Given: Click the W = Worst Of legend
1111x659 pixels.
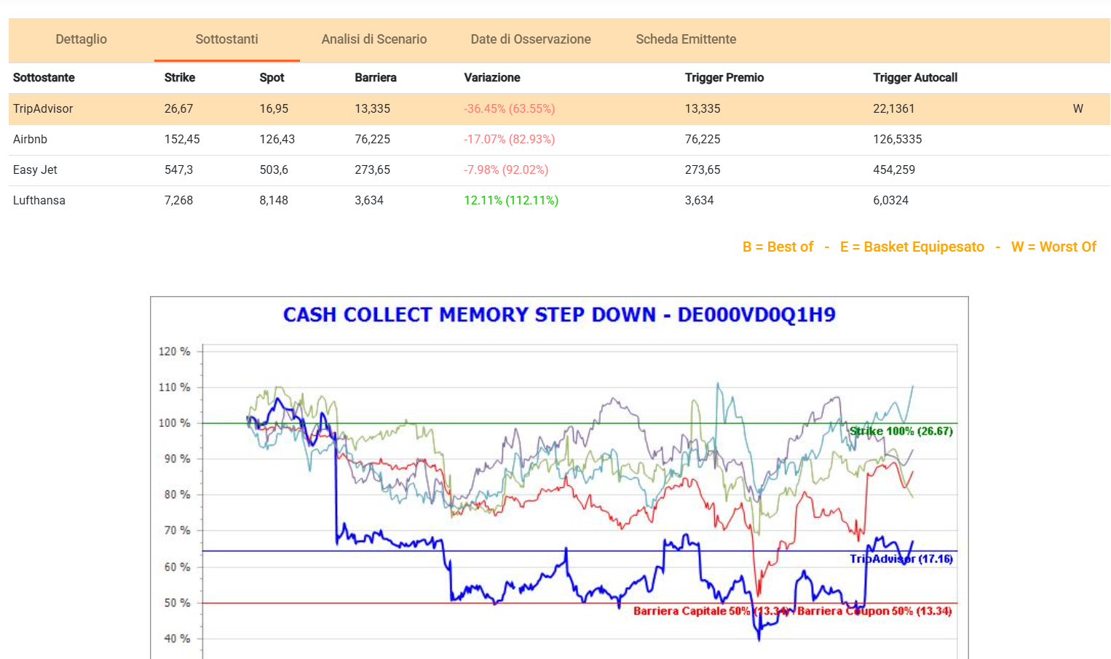Looking at the screenshot, I should [x=1053, y=247].
